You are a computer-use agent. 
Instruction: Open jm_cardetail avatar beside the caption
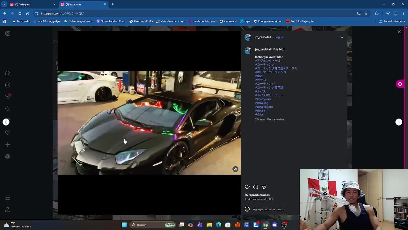click(248, 51)
